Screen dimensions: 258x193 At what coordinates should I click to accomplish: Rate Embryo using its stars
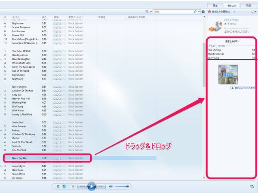pos(60,130)
